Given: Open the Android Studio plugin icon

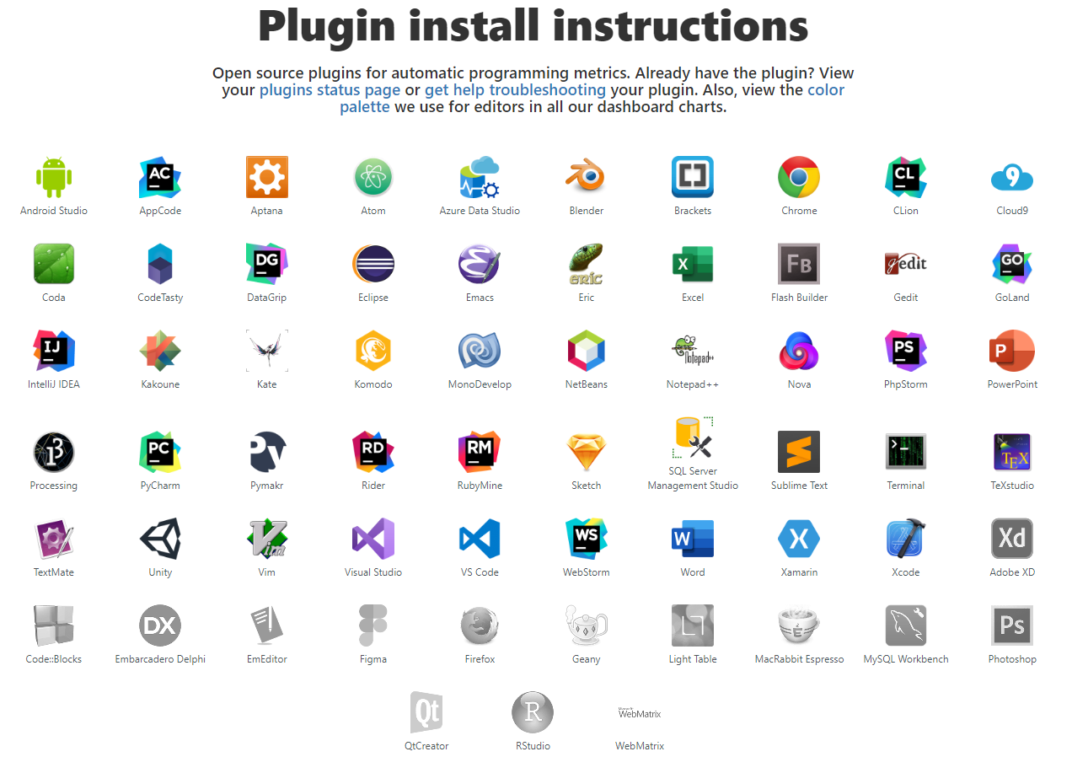Looking at the screenshot, I should click(54, 177).
